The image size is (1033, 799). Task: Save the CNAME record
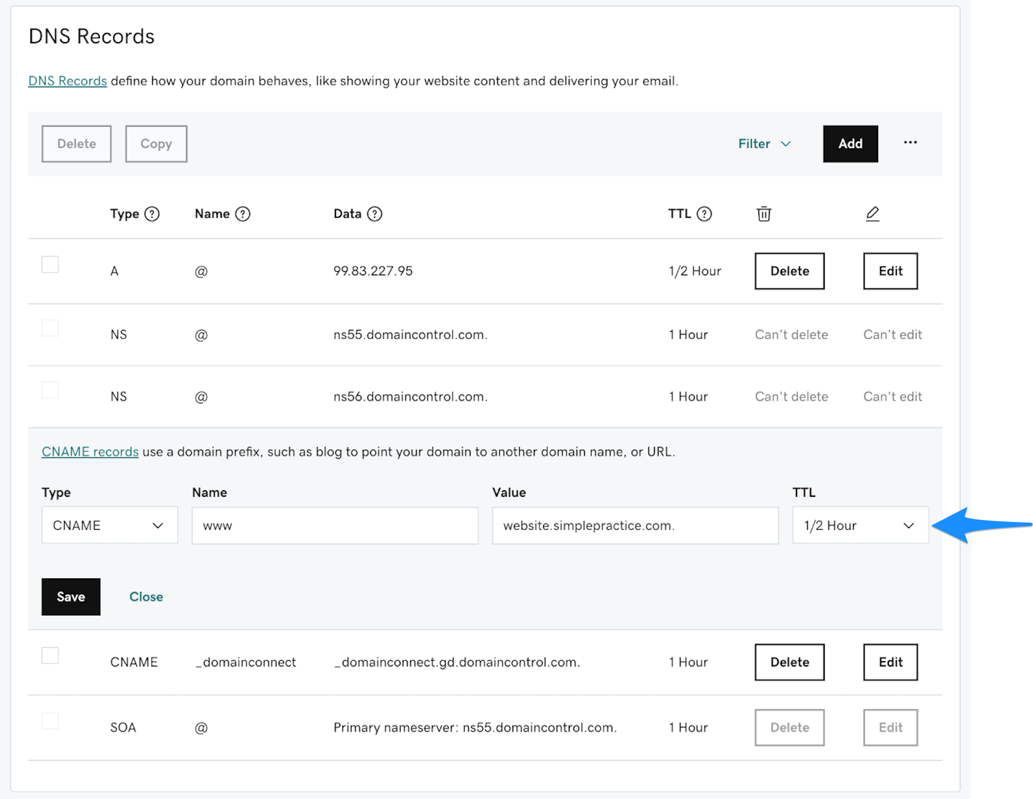pos(71,597)
